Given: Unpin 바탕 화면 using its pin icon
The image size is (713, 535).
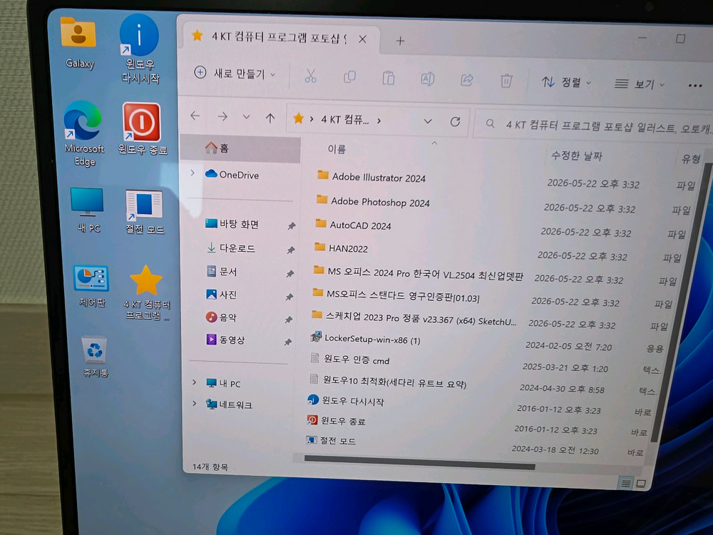Looking at the screenshot, I should [x=292, y=225].
